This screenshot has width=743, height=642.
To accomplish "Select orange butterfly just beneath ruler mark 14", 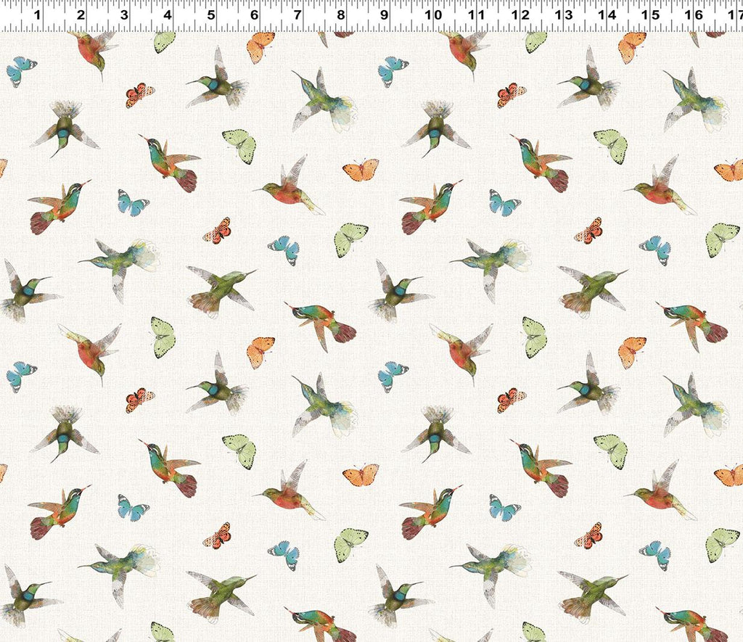I will [x=631, y=46].
